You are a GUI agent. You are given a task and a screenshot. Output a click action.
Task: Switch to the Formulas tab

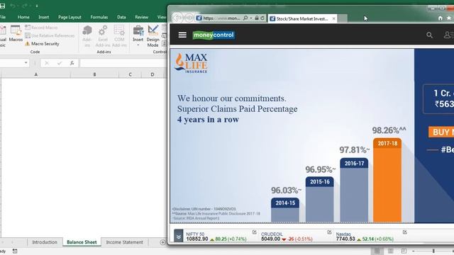tap(99, 17)
